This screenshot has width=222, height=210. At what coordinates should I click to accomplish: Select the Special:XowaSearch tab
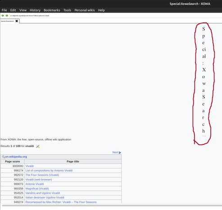coord(8,21)
